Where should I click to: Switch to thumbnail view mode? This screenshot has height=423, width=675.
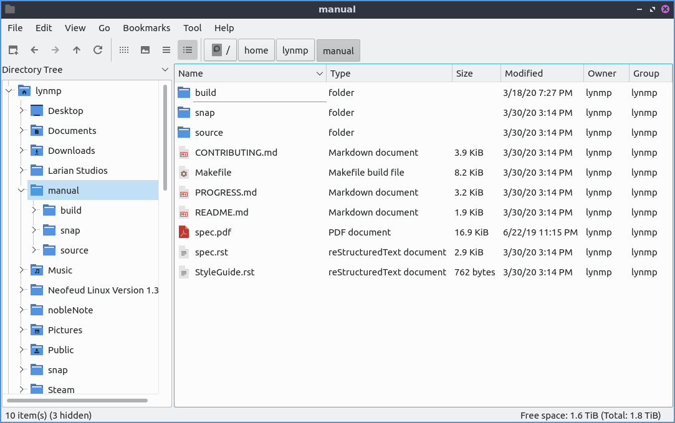tap(145, 50)
